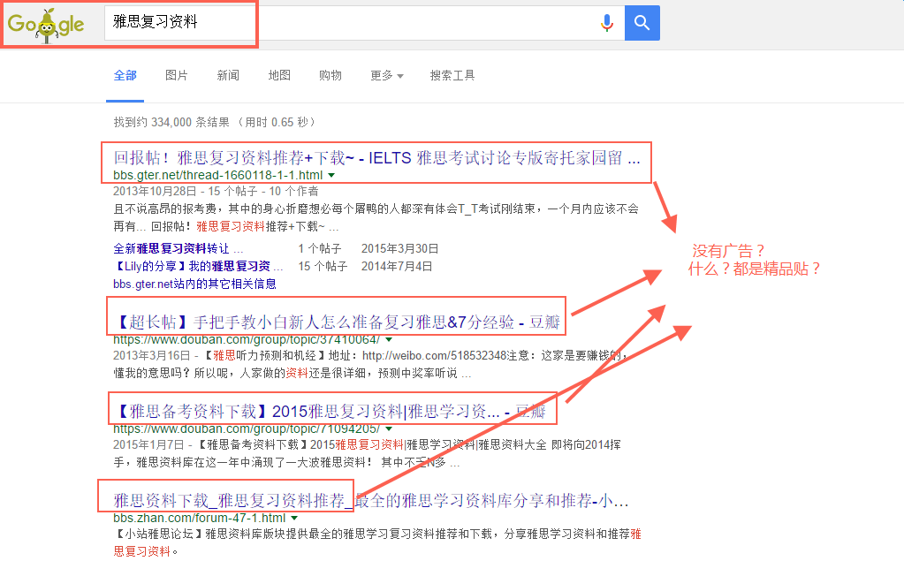Open result 【超长帖】手把手教小白新人
This screenshot has width=904, height=561.
(336, 322)
